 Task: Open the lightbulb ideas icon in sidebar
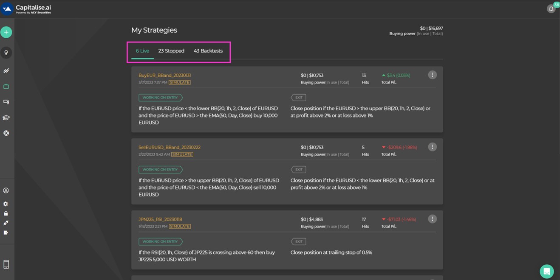point(6,53)
